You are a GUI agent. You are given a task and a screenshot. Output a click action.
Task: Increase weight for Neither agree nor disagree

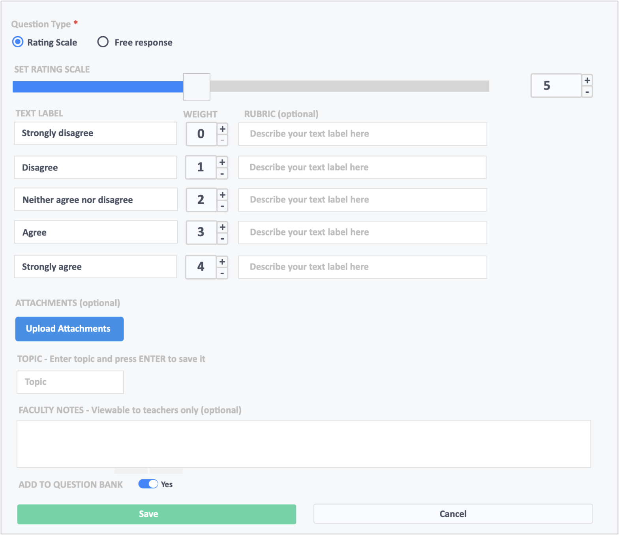[x=223, y=195]
